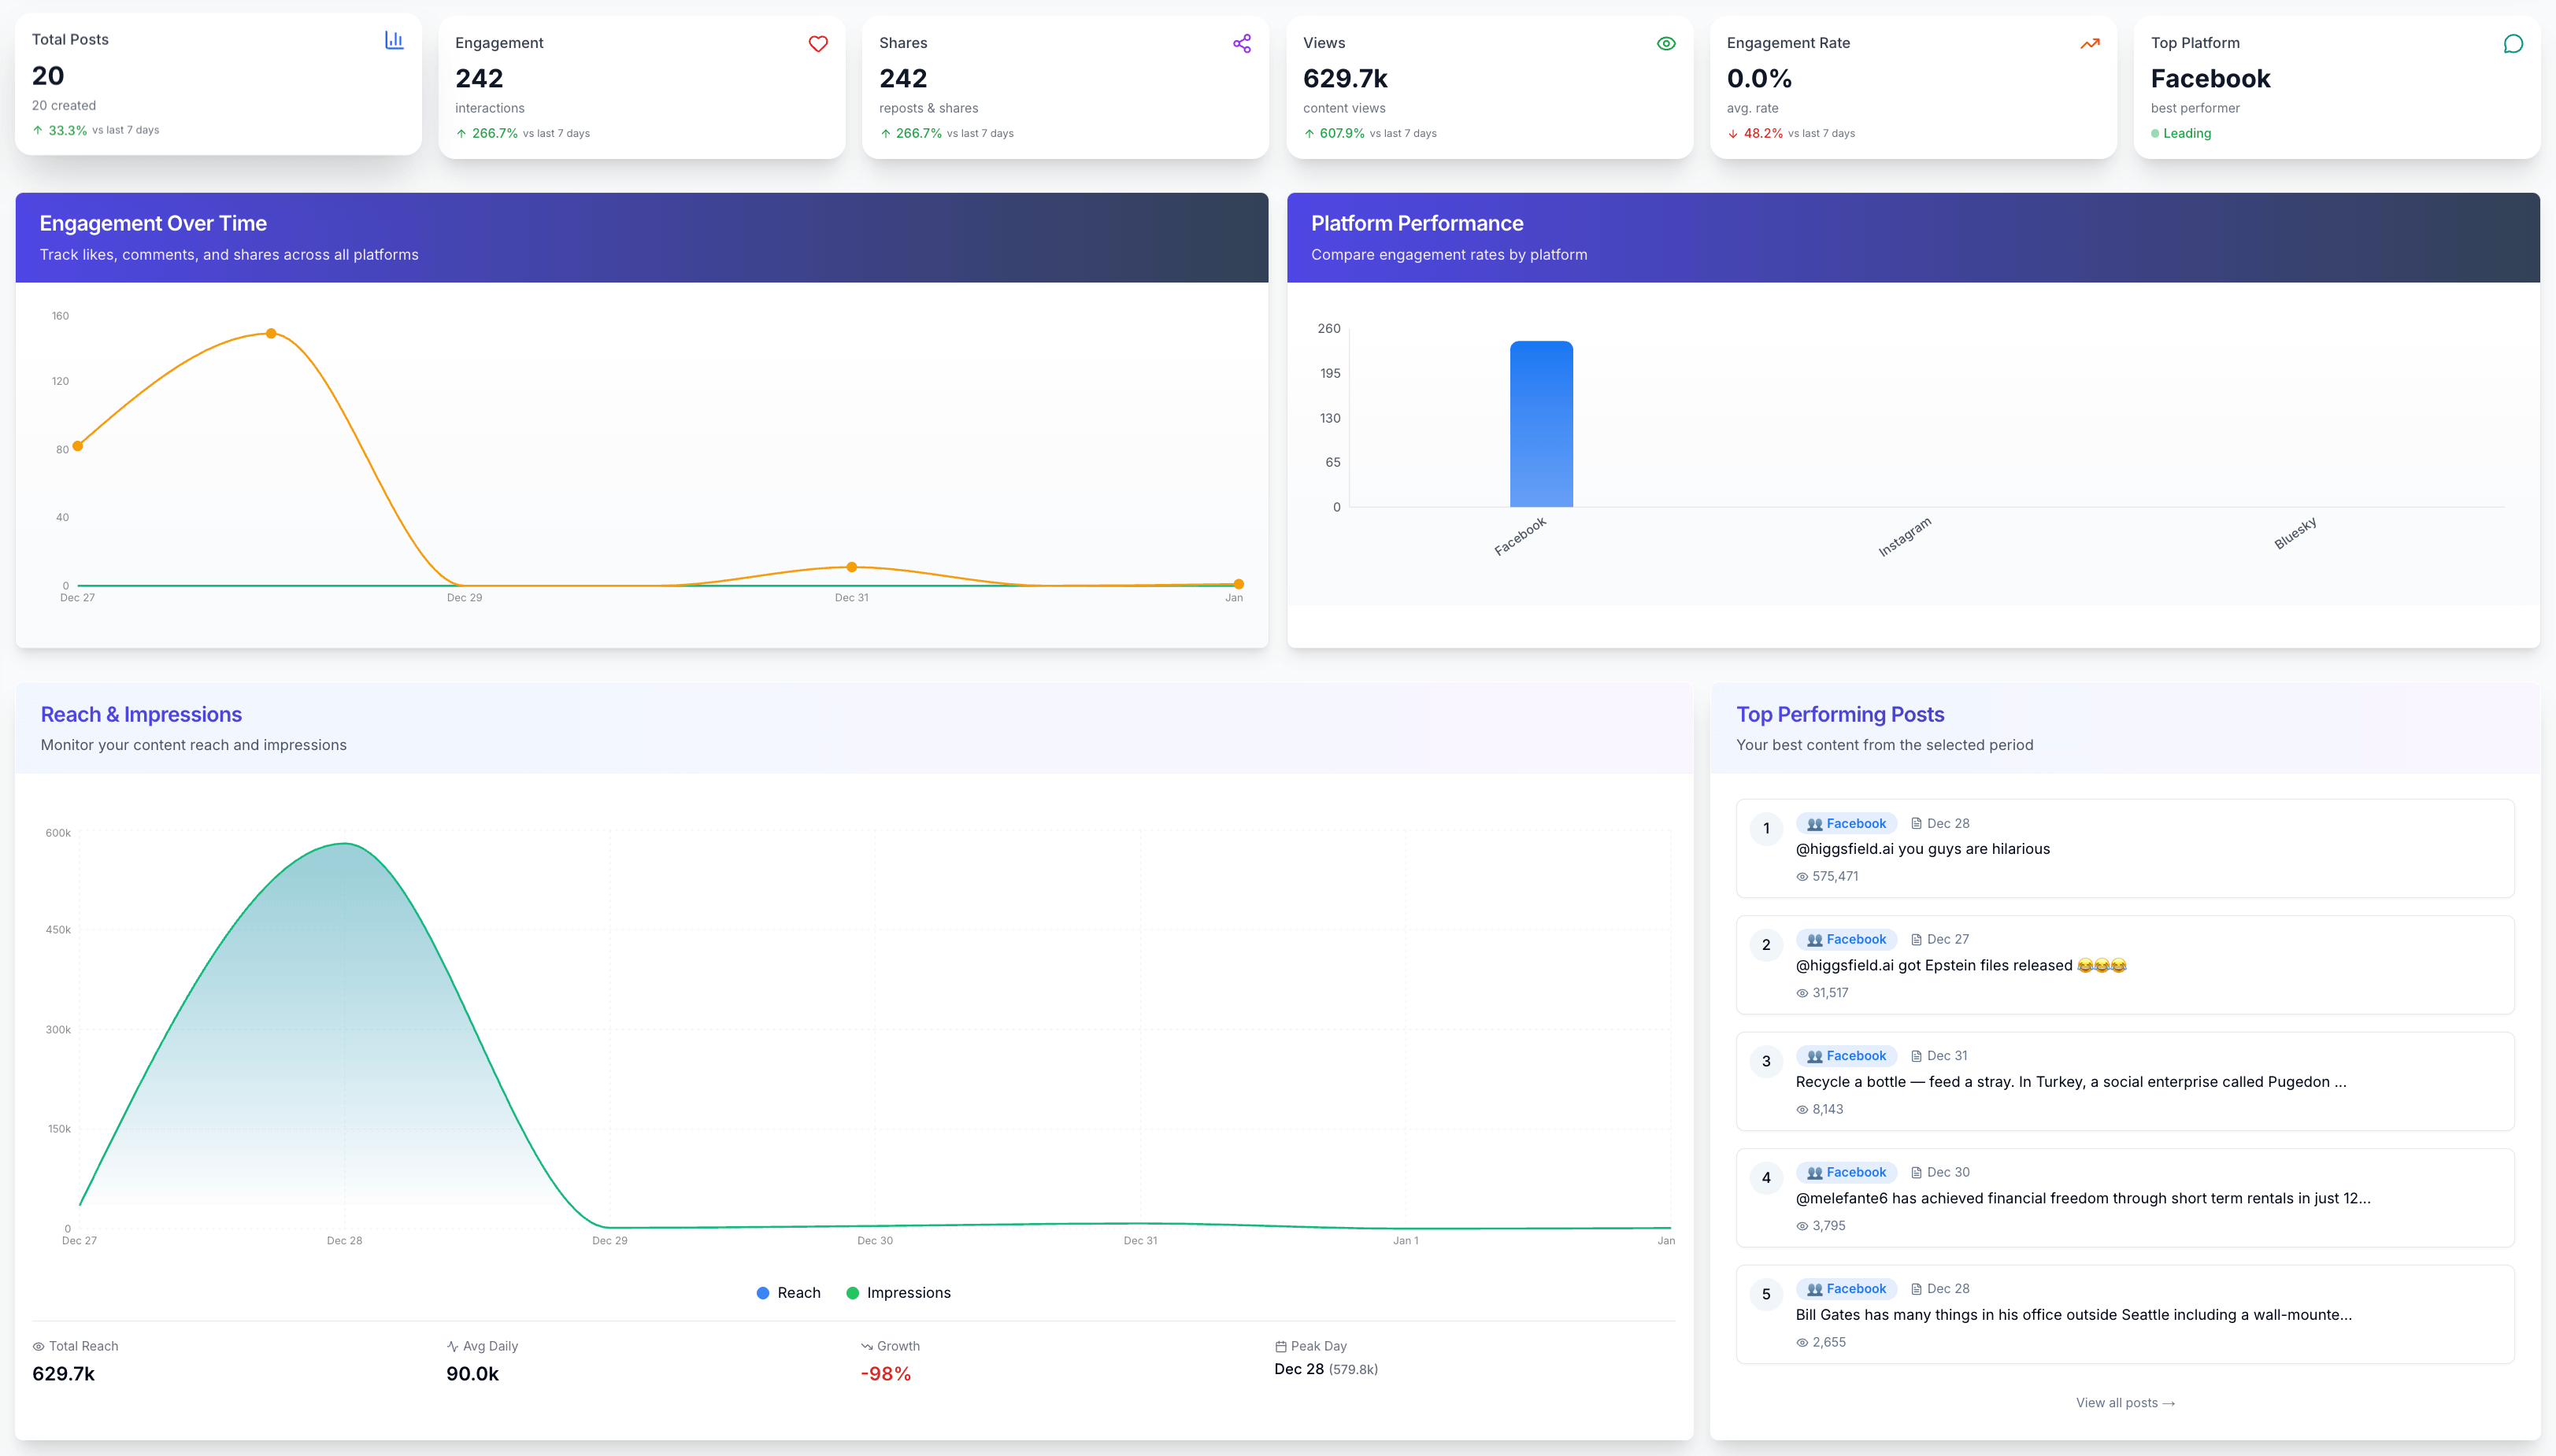Click the bar chart icon on Total Posts card
Screen dimensions: 2556x1456
tap(395, 39)
